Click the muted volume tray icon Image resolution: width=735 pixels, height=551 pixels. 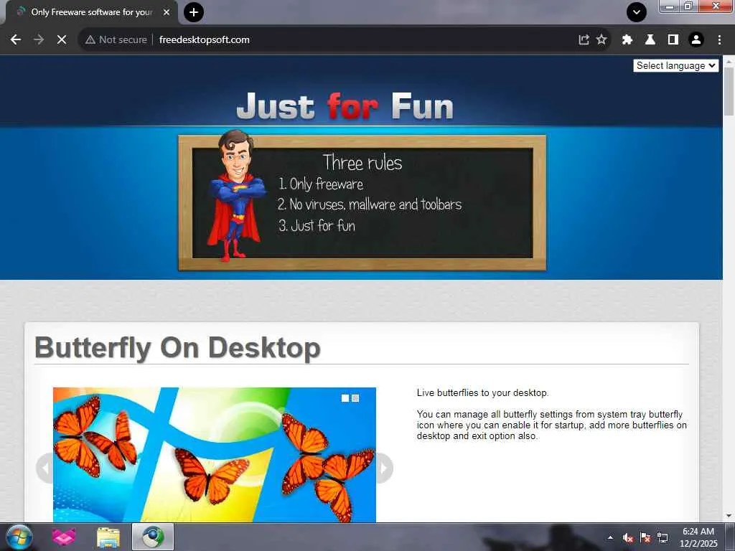[627, 537]
